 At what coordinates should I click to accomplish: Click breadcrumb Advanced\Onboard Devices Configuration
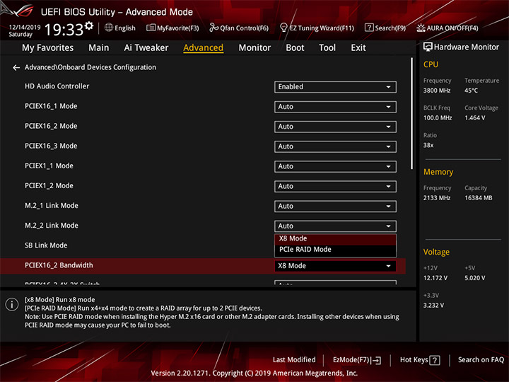(90, 67)
